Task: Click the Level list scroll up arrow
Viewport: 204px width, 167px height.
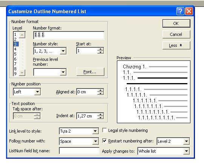Action: point(22,35)
